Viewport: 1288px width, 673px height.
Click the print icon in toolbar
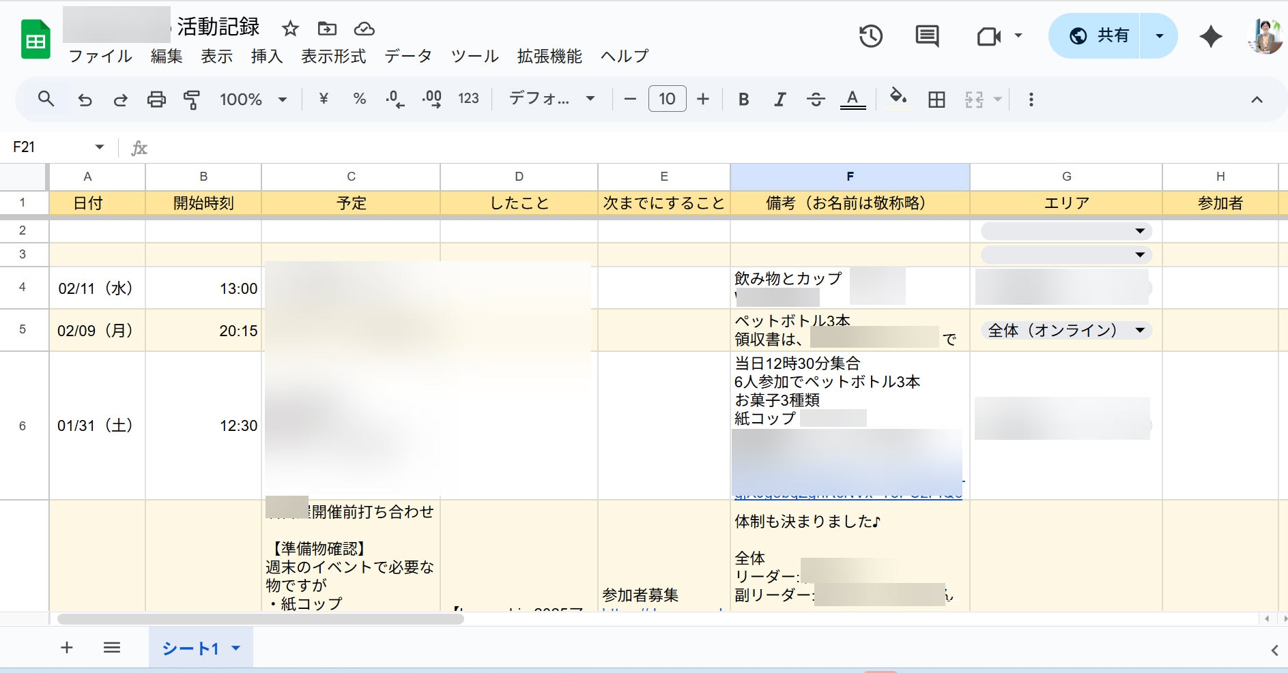tap(156, 100)
